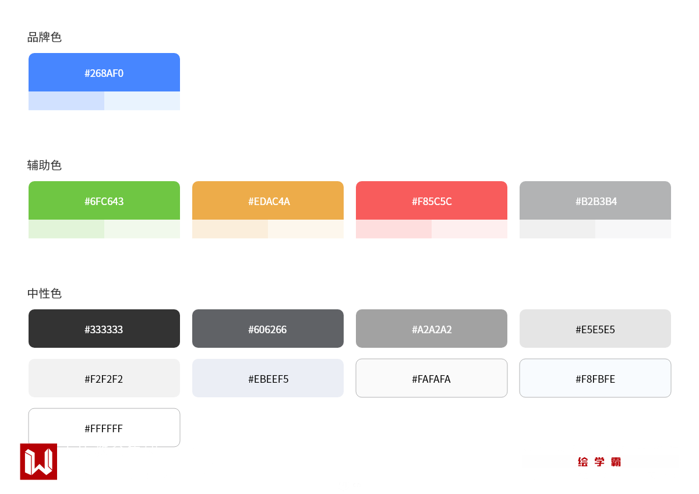Select the #F2F2F2 neutral swatch
The image size is (699, 494).
pyautogui.click(x=104, y=378)
